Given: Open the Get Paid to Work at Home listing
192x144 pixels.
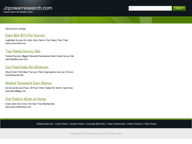Looking at the screenshot, I should (26, 99).
